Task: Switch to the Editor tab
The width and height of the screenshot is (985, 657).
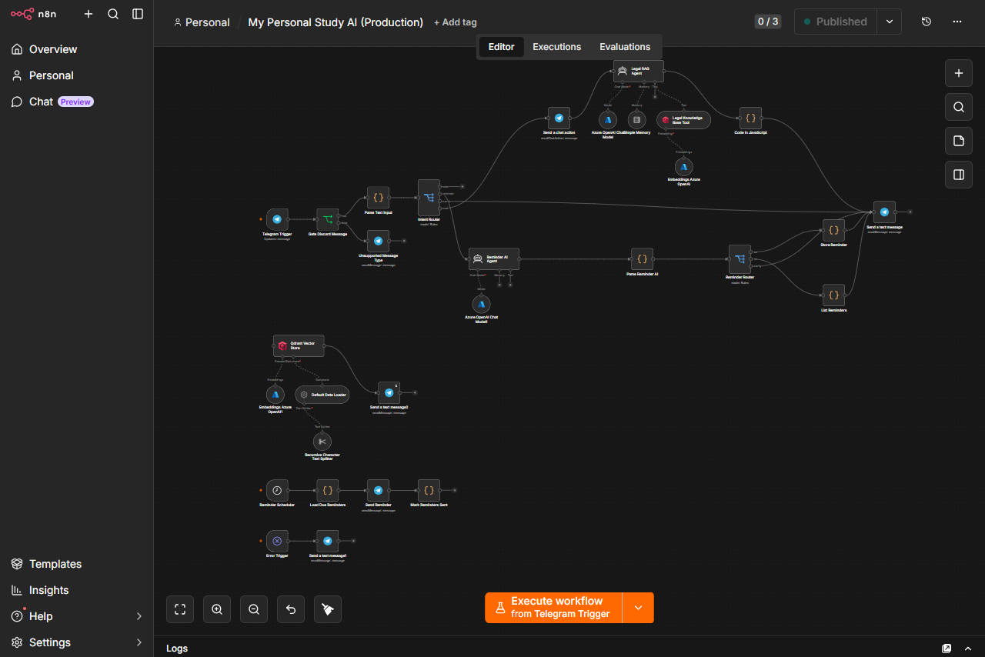Action: click(501, 47)
